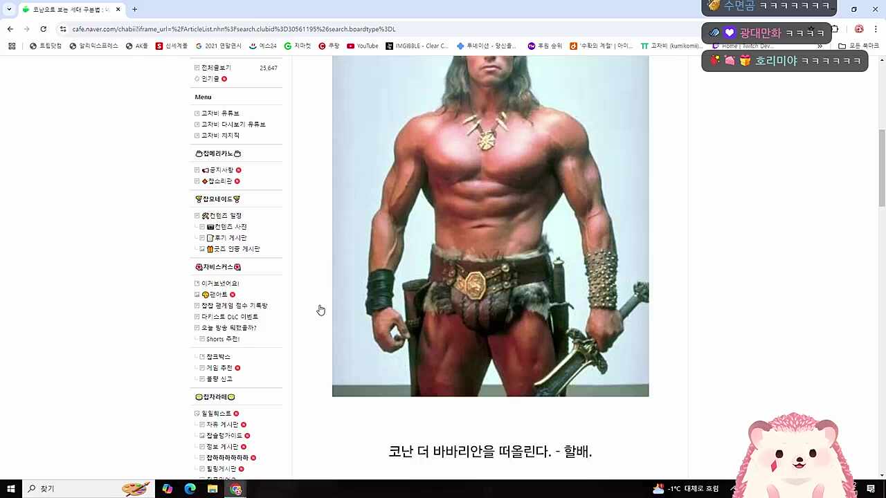Open the 공지사항 board
This screenshot has width=886, height=498.
(x=218, y=170)
